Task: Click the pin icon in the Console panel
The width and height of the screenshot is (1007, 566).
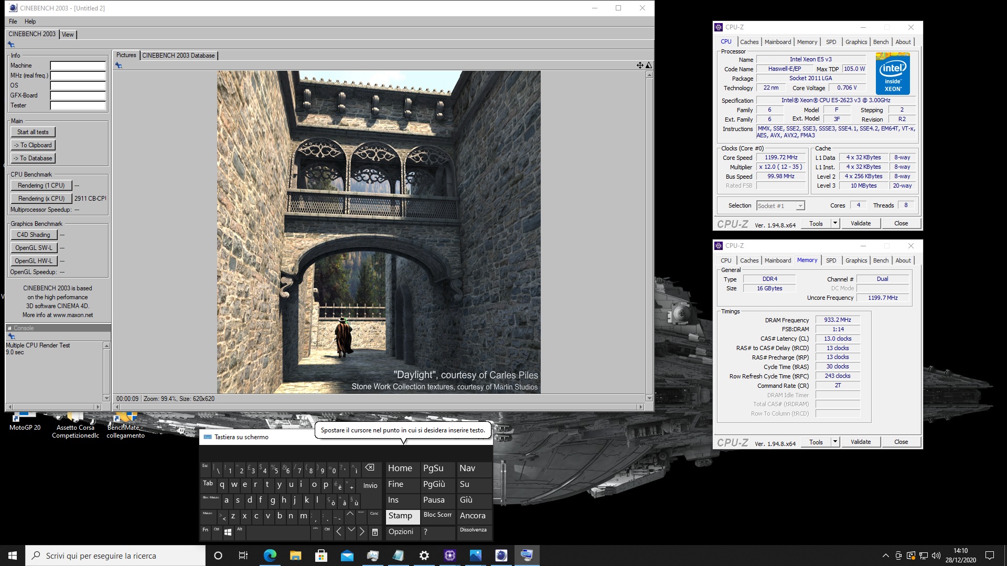Action: click(x=11, y=336)
